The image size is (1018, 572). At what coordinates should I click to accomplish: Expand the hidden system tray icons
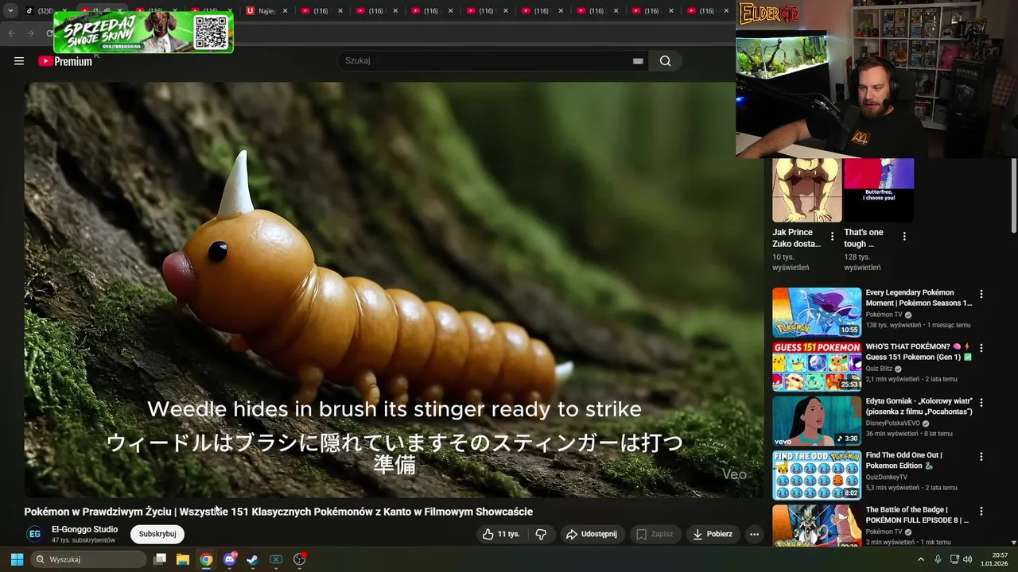tap(921, 559)
